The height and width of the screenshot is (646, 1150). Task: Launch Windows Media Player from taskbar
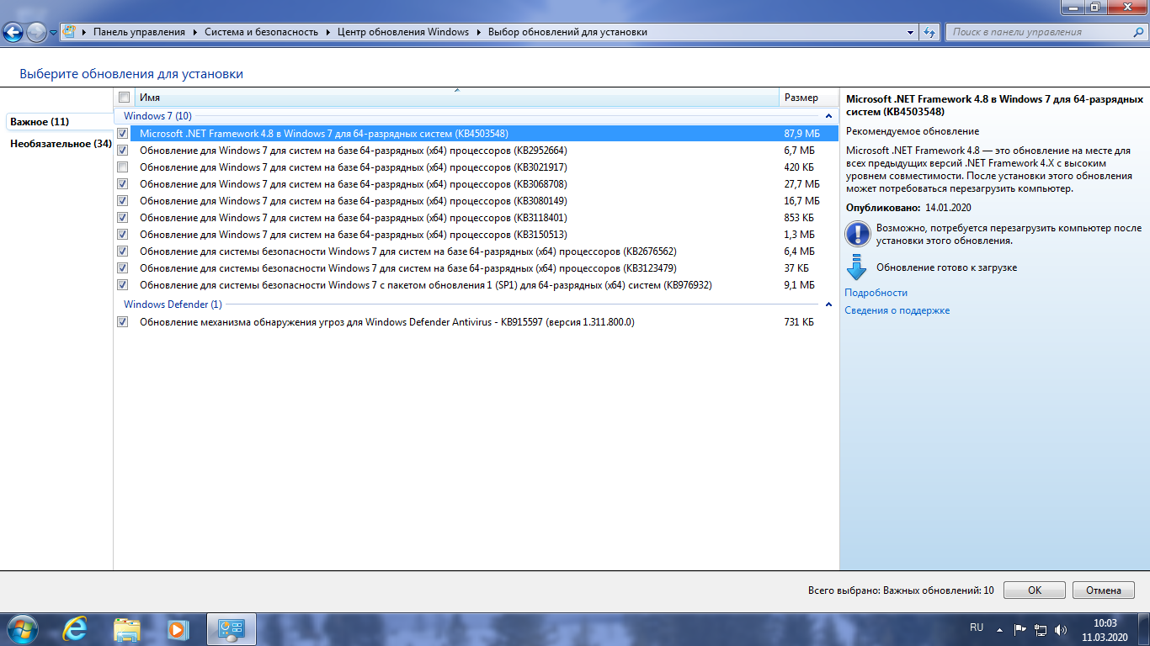coord(177,628)
